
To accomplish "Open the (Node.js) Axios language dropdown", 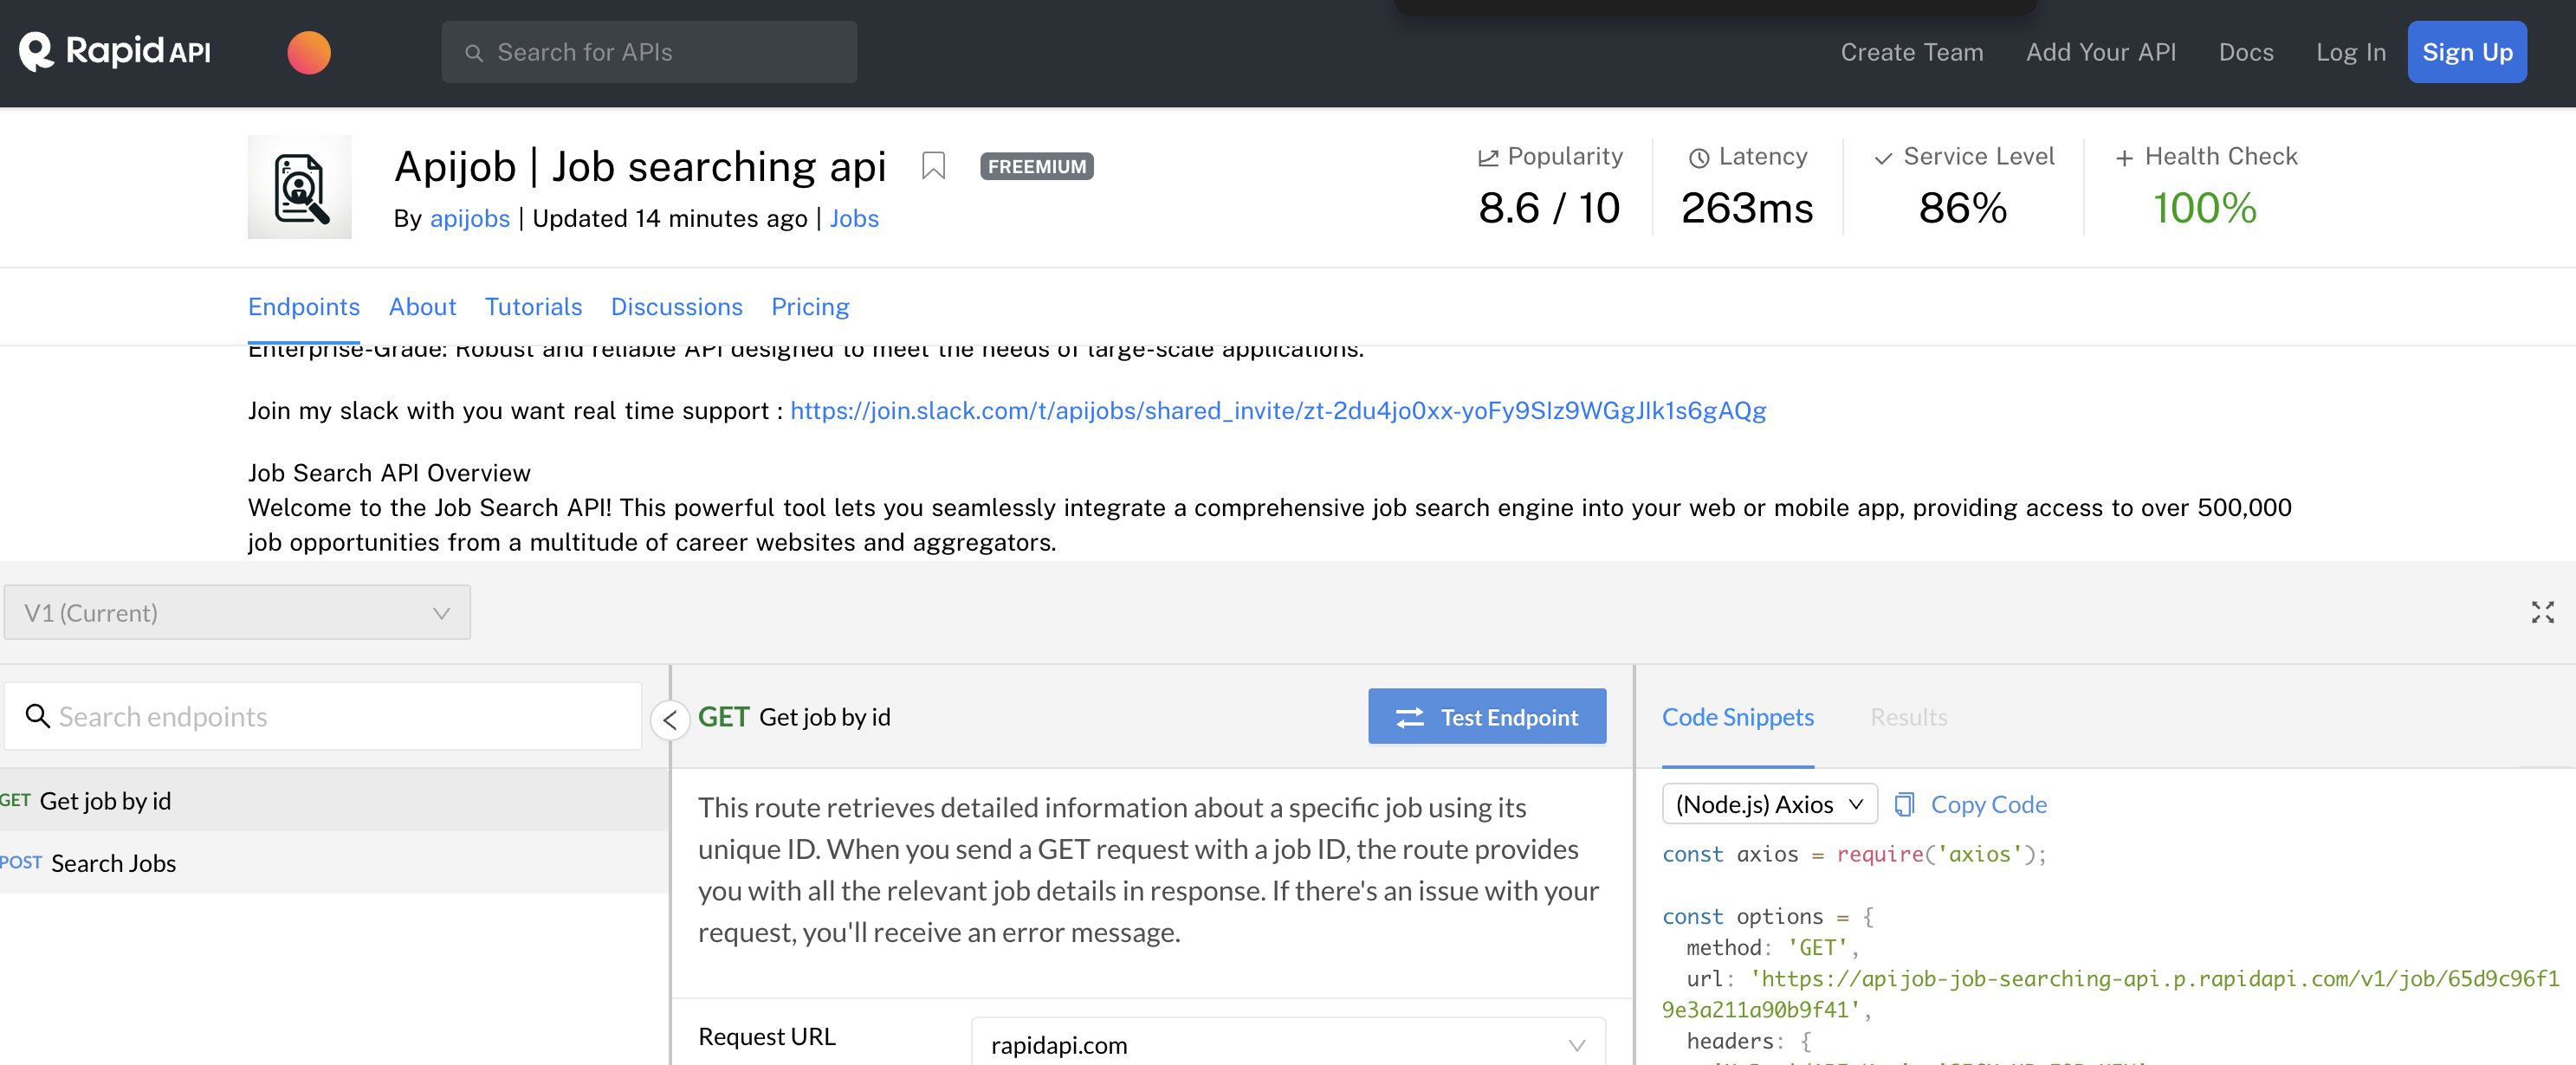I will [x=1769, y=805].
